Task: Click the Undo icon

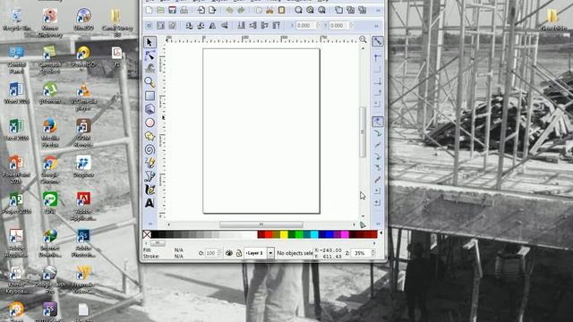Action: [229, 10]
